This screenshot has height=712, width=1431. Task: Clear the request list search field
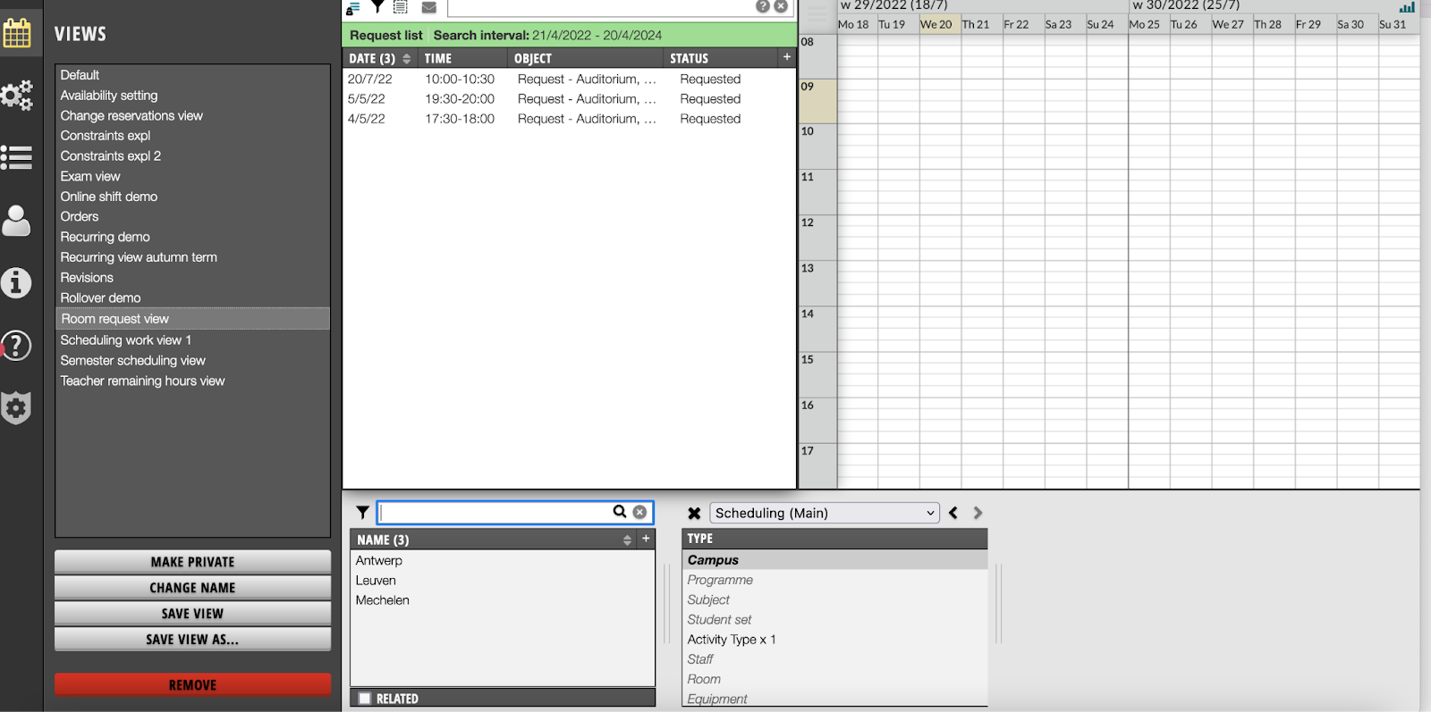point(781,6)
